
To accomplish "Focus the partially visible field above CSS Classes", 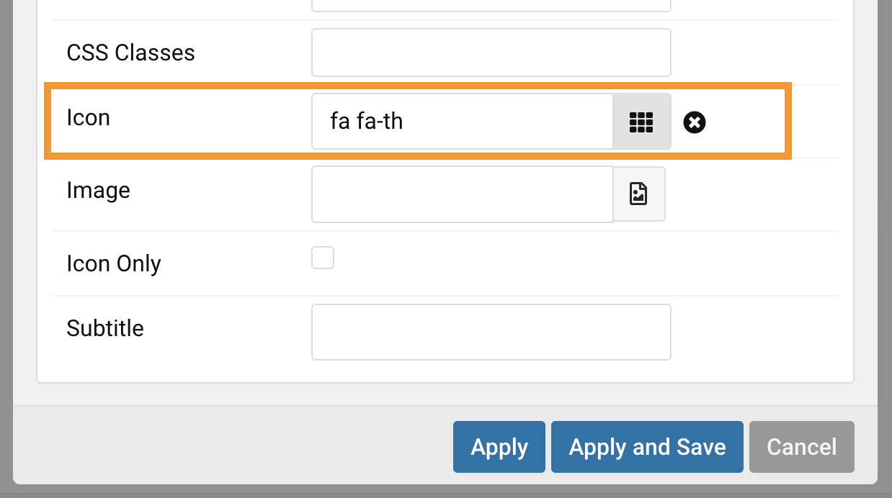I will 491,5.
